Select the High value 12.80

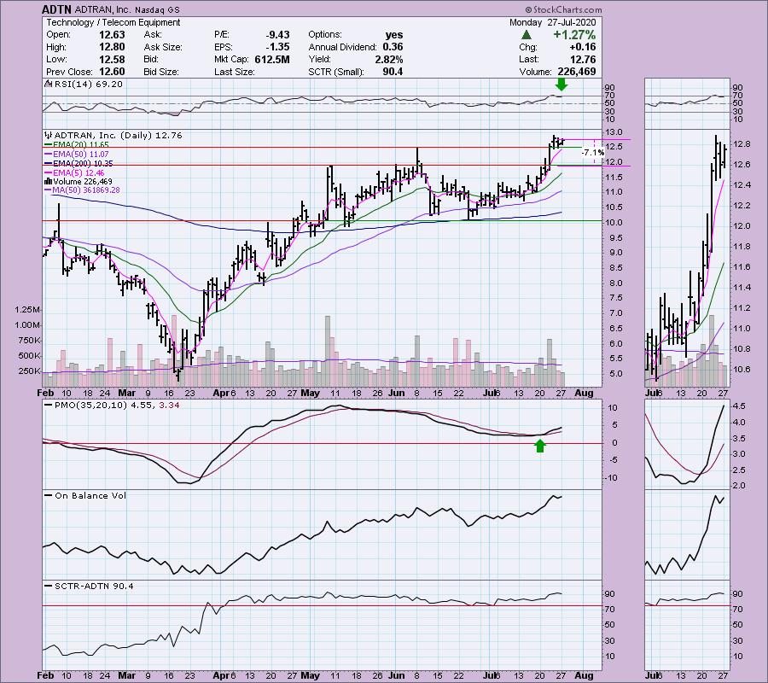pyautogui.click(x=112, y=47)
